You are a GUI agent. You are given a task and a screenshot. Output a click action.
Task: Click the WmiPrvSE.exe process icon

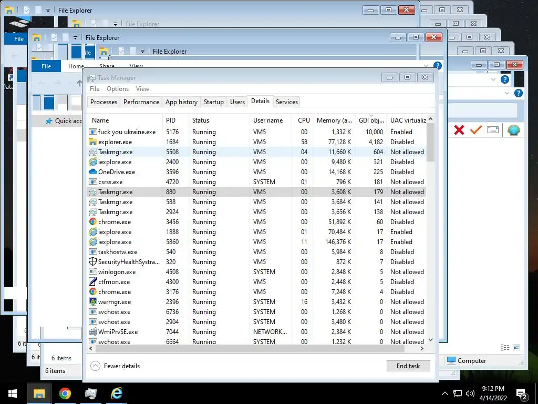pyautogui.click(x=92, y=331)
